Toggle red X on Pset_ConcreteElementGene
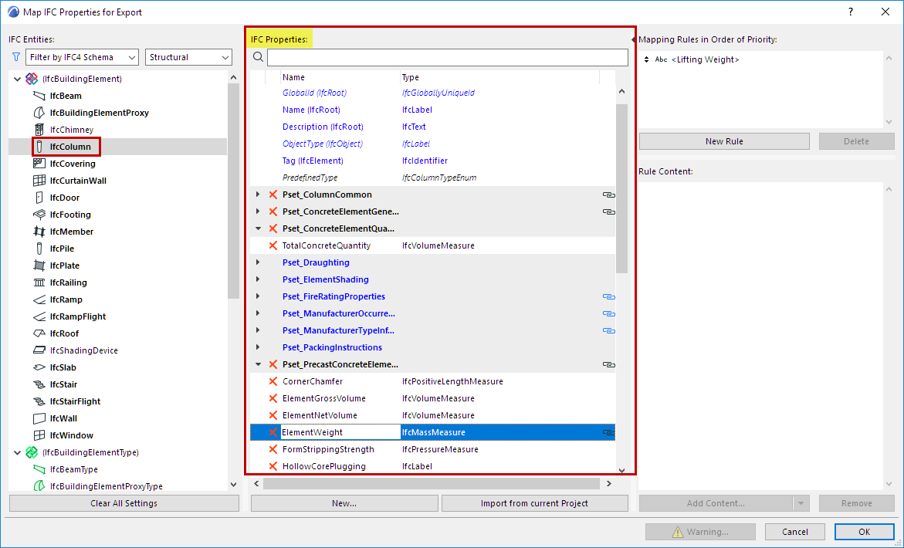The height and width of the screenshot is (548, 904). (x=273, y=211)
